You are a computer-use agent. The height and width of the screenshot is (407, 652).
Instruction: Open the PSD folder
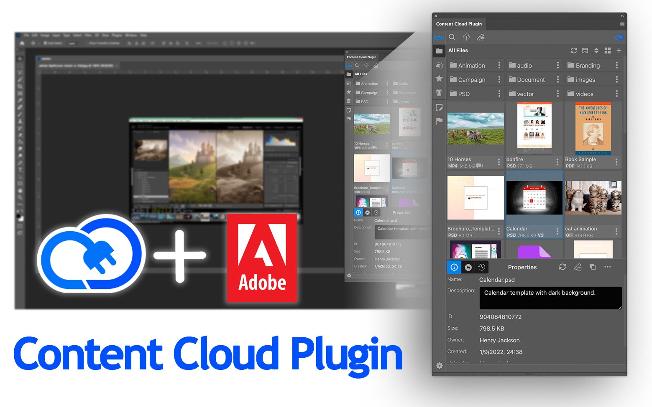464,94
